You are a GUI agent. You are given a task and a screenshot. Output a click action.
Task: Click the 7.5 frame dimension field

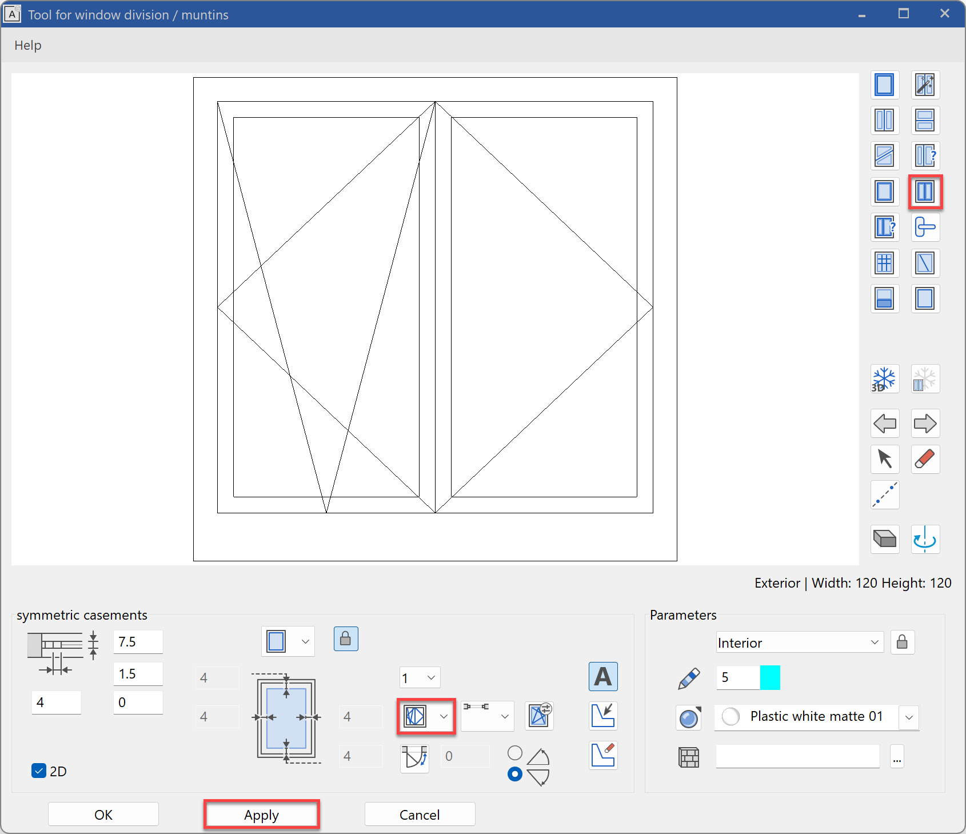tap(138, 642)
